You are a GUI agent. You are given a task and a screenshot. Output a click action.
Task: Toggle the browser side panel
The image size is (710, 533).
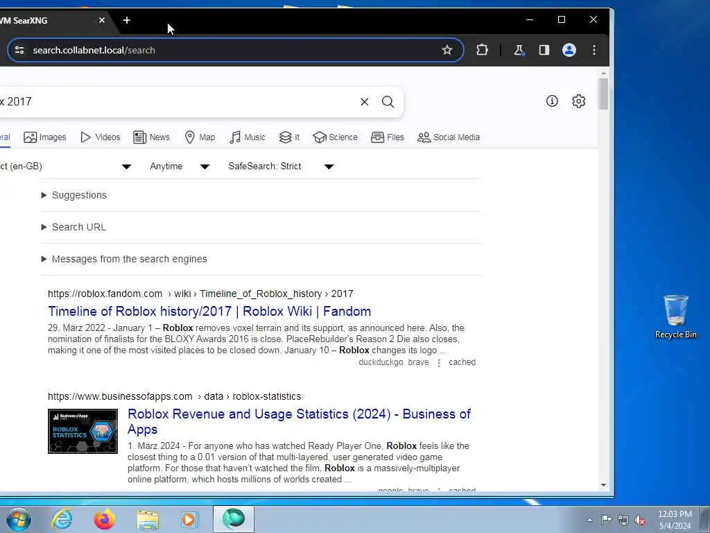coord(544,50)
